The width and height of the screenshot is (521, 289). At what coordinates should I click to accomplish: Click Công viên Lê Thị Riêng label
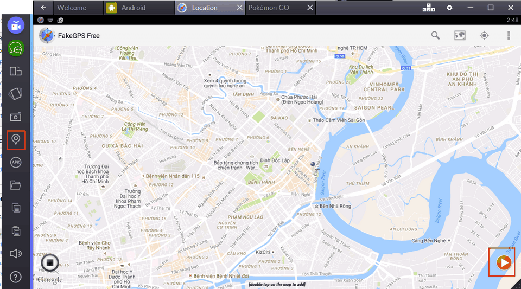[135, 126]
